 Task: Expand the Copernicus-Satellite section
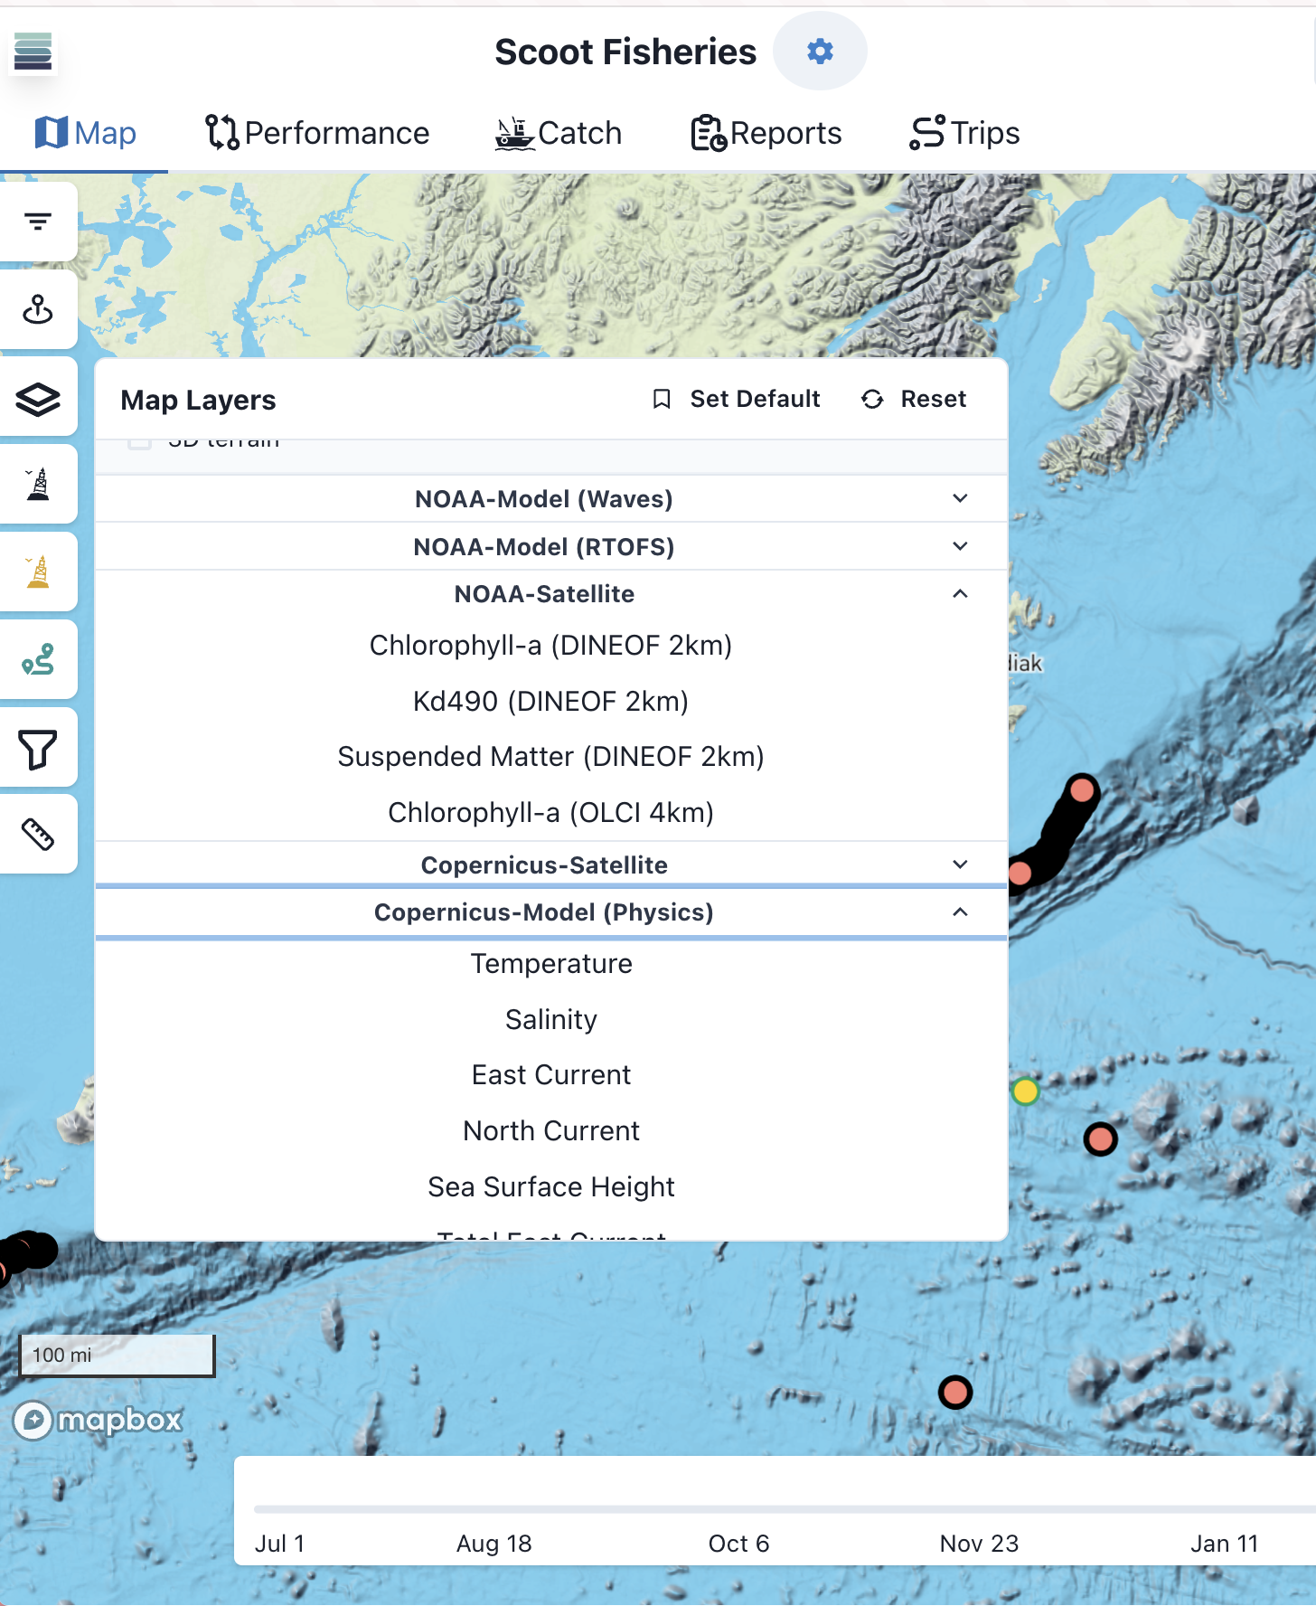point(551,864)
